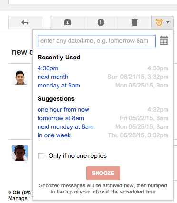The height and width of the screenshot is (203, 177).
Task: Pick 'next monday at 8am' suggestion
Action: click(x=66, y=127)
